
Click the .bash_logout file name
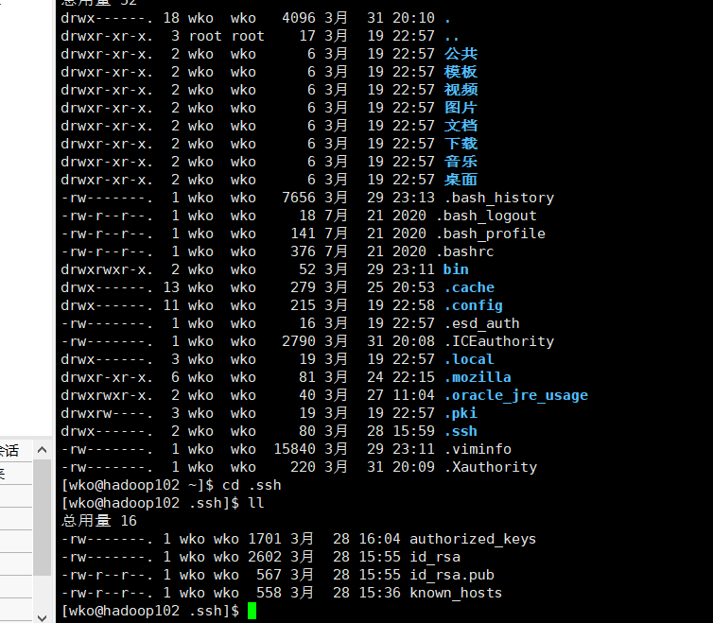[x=486, y=216]
